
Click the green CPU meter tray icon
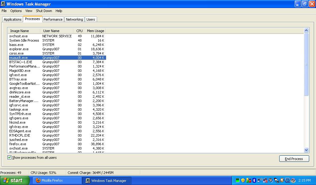point(238,180)
